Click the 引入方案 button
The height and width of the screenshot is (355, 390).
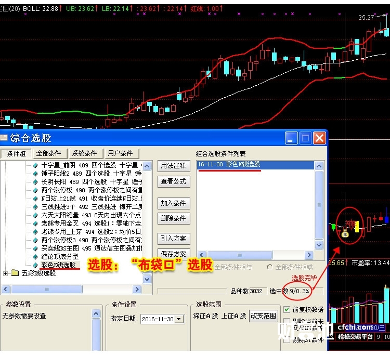[x=174, y=239]
